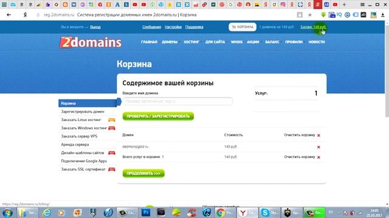
Task: Open the Сообщения link
Action: (151, 27)
